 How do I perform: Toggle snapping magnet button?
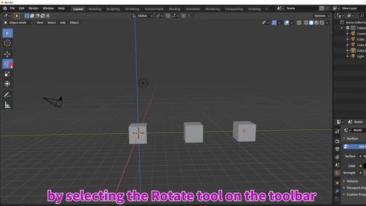[x=168, y=15]
